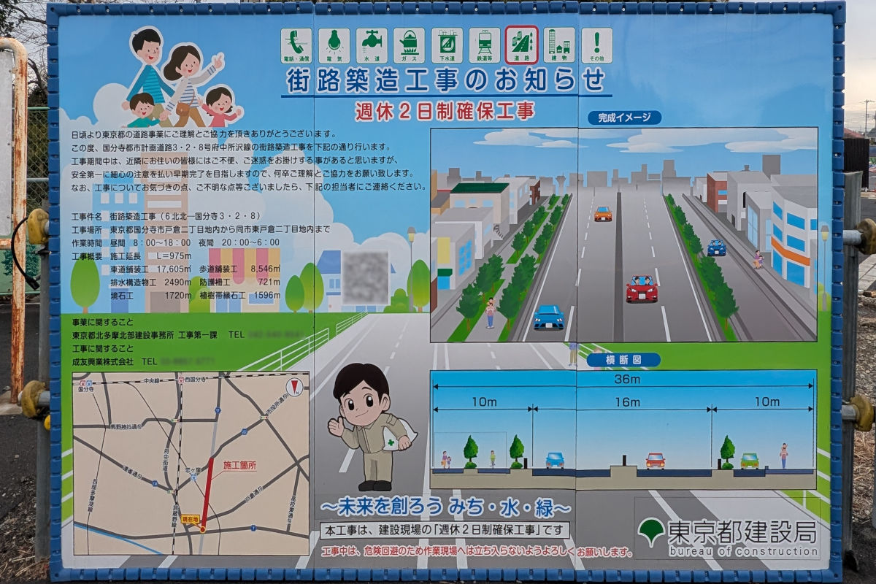Select the light bulb 電気 icon

(x=334, y=45)
